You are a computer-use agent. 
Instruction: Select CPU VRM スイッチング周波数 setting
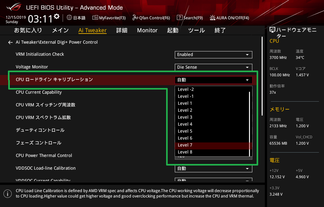(46, 105)
